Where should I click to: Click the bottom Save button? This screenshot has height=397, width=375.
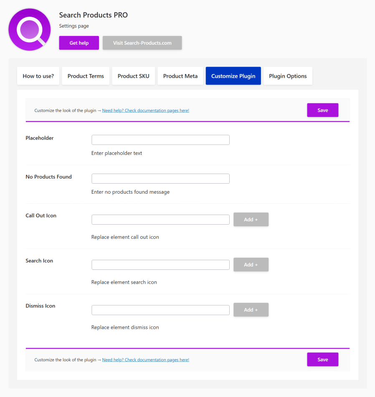click(322, 360)
